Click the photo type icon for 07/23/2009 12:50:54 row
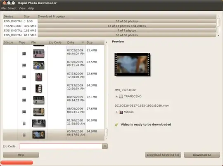223x166 pixels. click(x=24, y=89)
